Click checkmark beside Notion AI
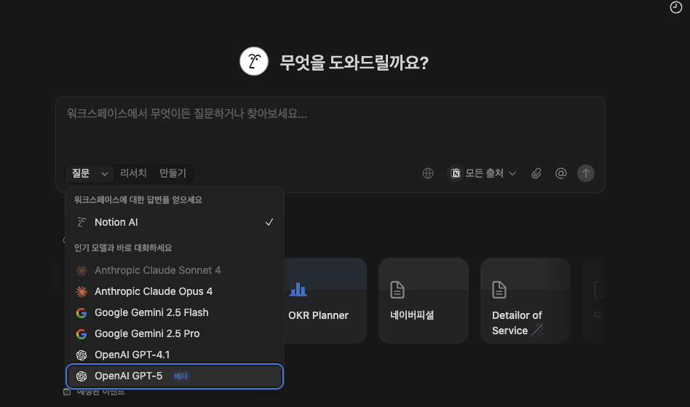The image size is (690, 407). pos(269,222)
